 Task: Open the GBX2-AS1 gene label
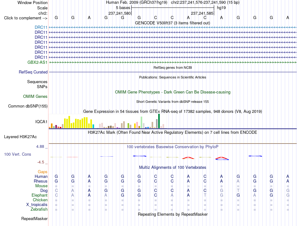pyautogui.click(x=37, y=62)
